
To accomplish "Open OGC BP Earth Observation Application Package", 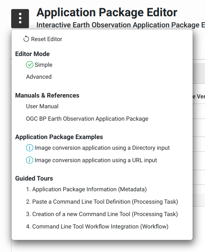I will click(x=87, y=119).
